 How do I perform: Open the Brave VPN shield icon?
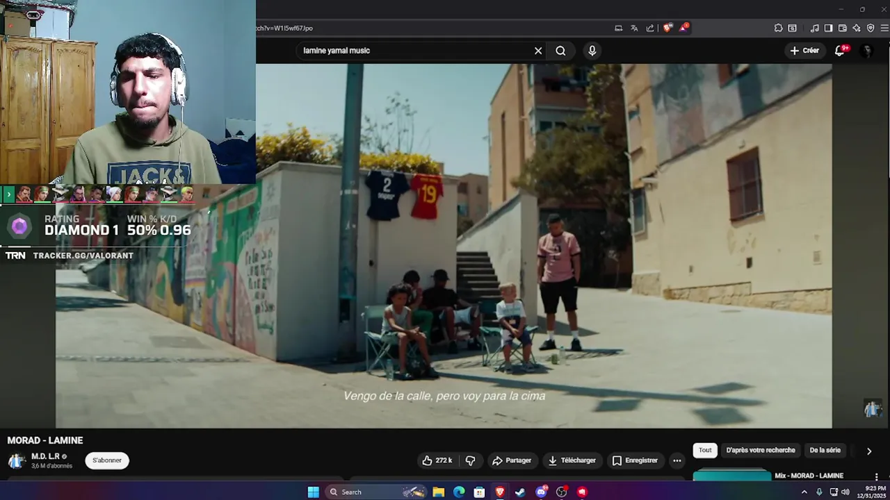tap(871, 28)
